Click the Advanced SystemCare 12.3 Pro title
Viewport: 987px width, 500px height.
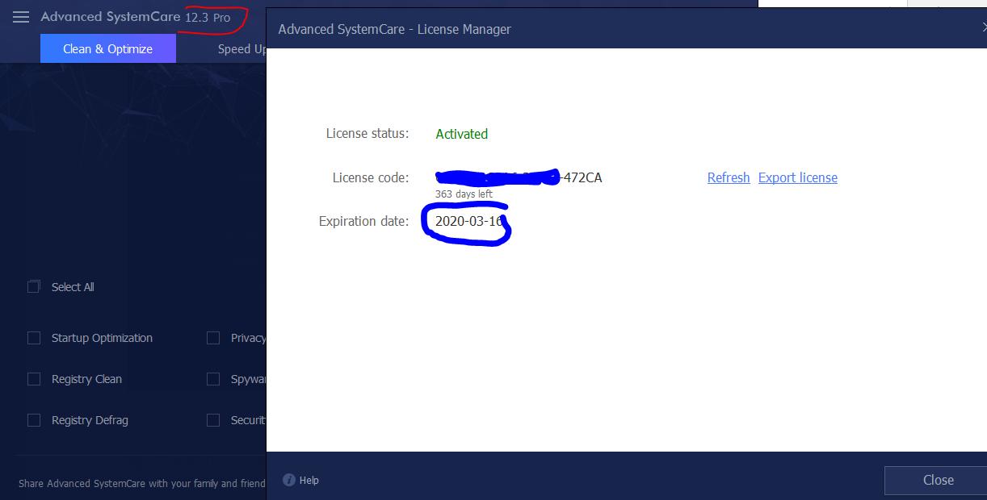(x=136, y=17)
